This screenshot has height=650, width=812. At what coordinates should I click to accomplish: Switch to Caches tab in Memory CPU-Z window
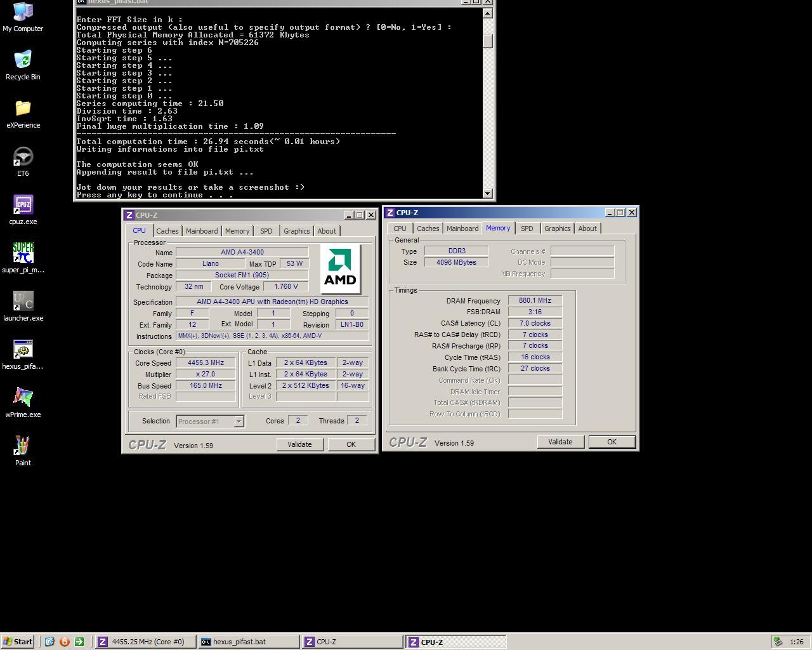coord(428,229)
